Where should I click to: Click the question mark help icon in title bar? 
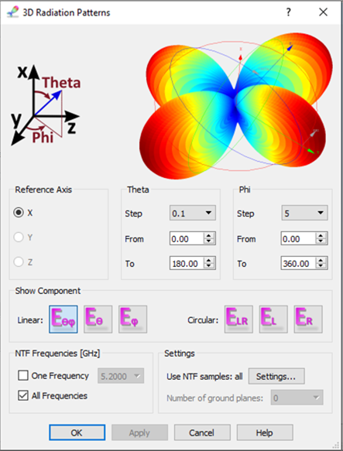click(288, 12)
